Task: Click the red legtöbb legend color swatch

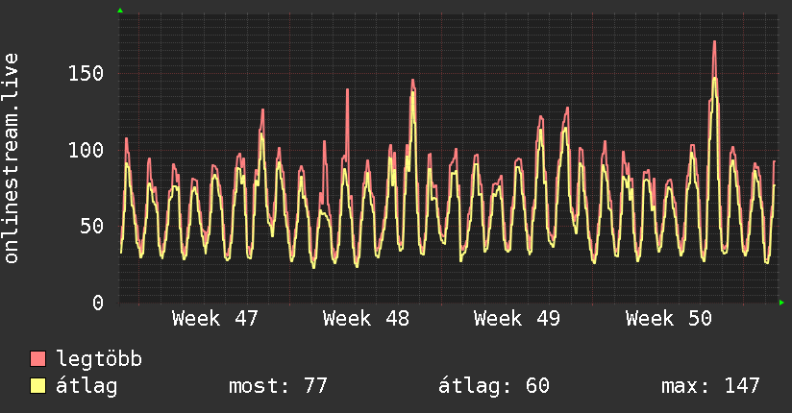Action: point(38,360)
